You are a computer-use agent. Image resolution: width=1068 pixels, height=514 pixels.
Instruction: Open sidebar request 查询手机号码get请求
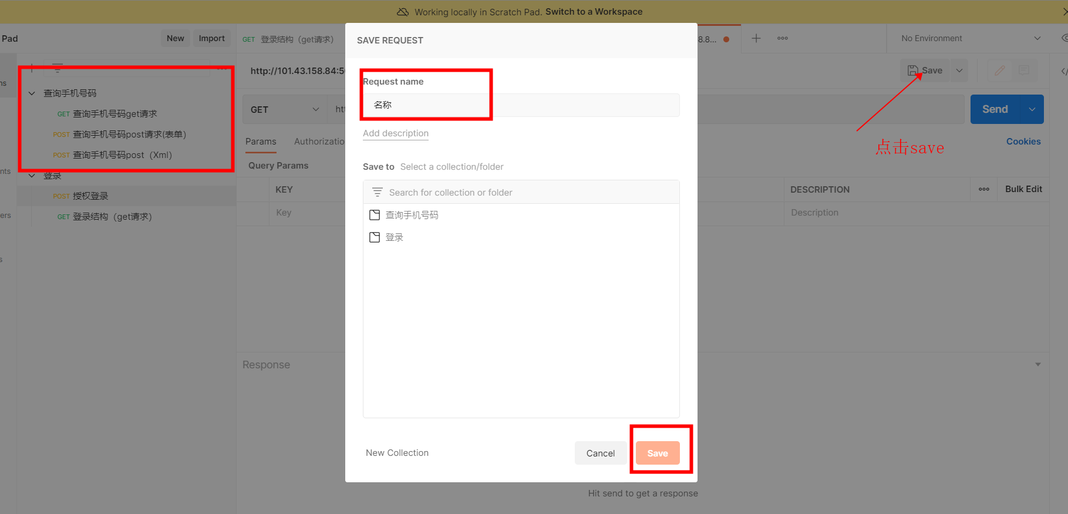click(x=115, y=114)
